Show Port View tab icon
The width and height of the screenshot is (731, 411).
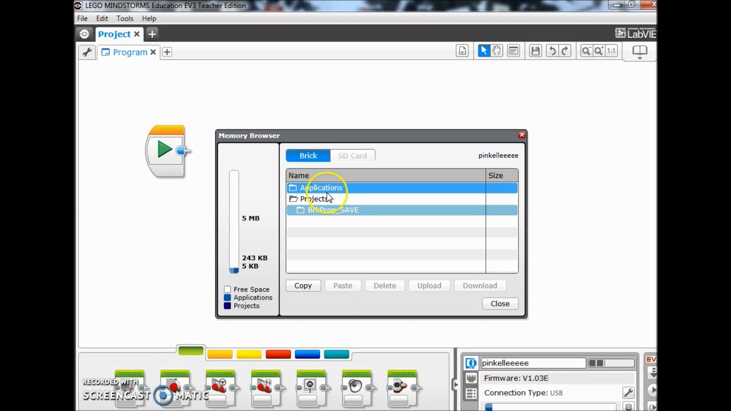pyautogui.click(x=471, y=378)
